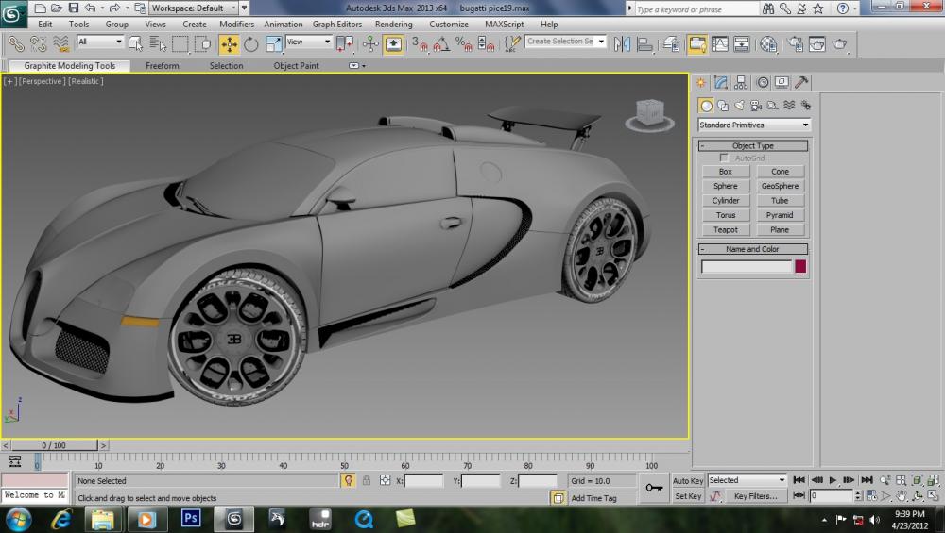Activate the Select and Rotate tool
The width and height of the screenshot is (945, 533).
tap(251, 44)
